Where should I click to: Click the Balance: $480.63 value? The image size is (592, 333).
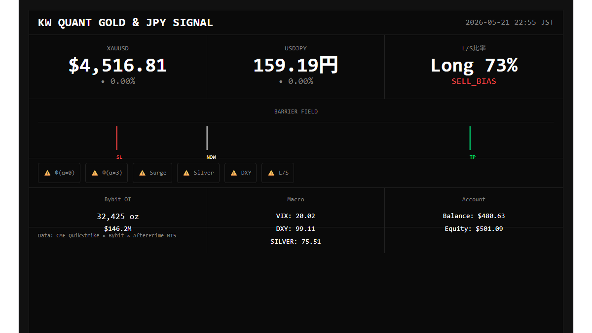click(x=474, y=216)
